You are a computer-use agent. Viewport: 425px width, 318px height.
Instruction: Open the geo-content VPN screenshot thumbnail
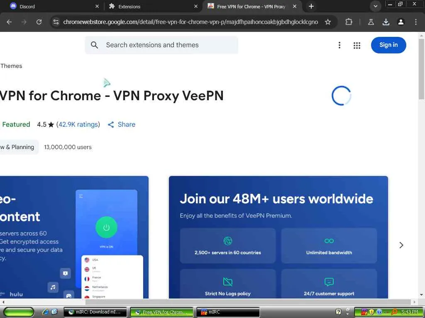[x=74, y=237]
